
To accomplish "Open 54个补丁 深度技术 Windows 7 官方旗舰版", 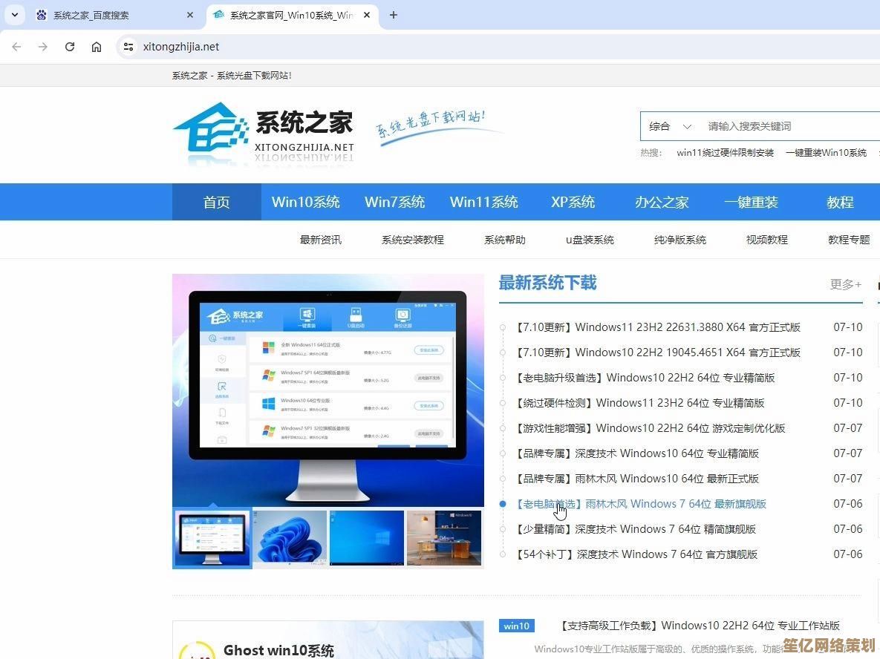I will pos(637,554).
